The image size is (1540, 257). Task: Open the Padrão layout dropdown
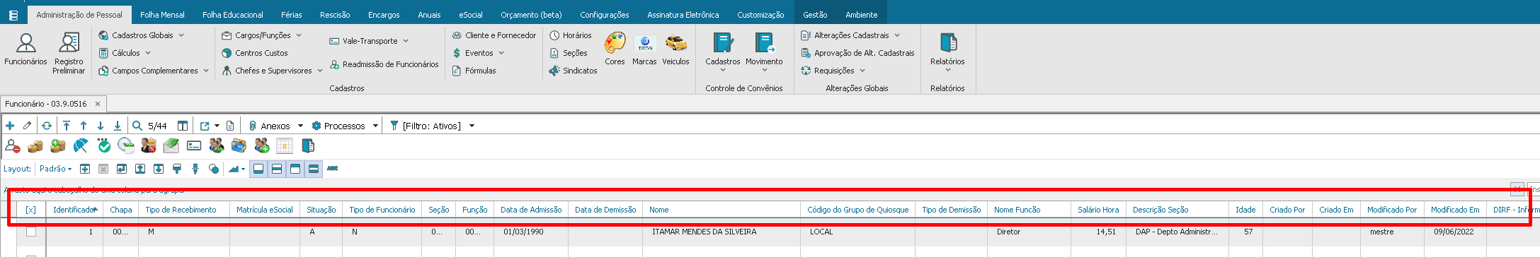pyautogui.click(x=55, y=169)
